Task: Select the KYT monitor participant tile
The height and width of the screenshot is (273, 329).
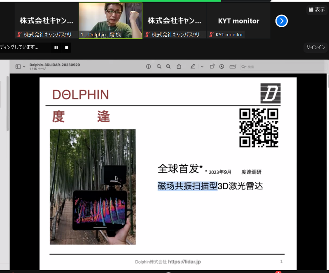Action: [x=238, y=21]
